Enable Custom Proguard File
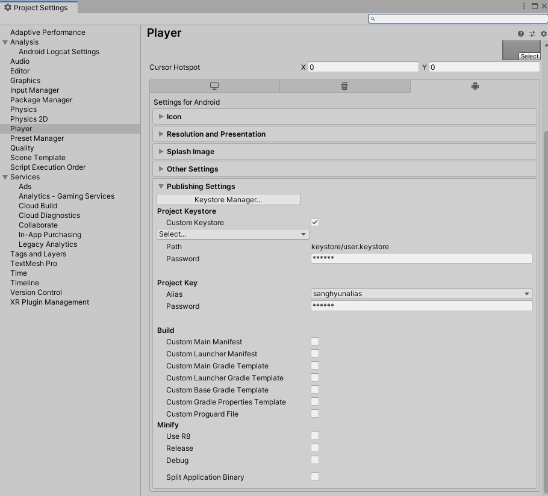The image size is (548, 496). click(x=315, y=414)
